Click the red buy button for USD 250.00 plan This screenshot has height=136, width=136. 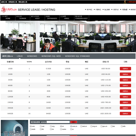tap(125, 91)
